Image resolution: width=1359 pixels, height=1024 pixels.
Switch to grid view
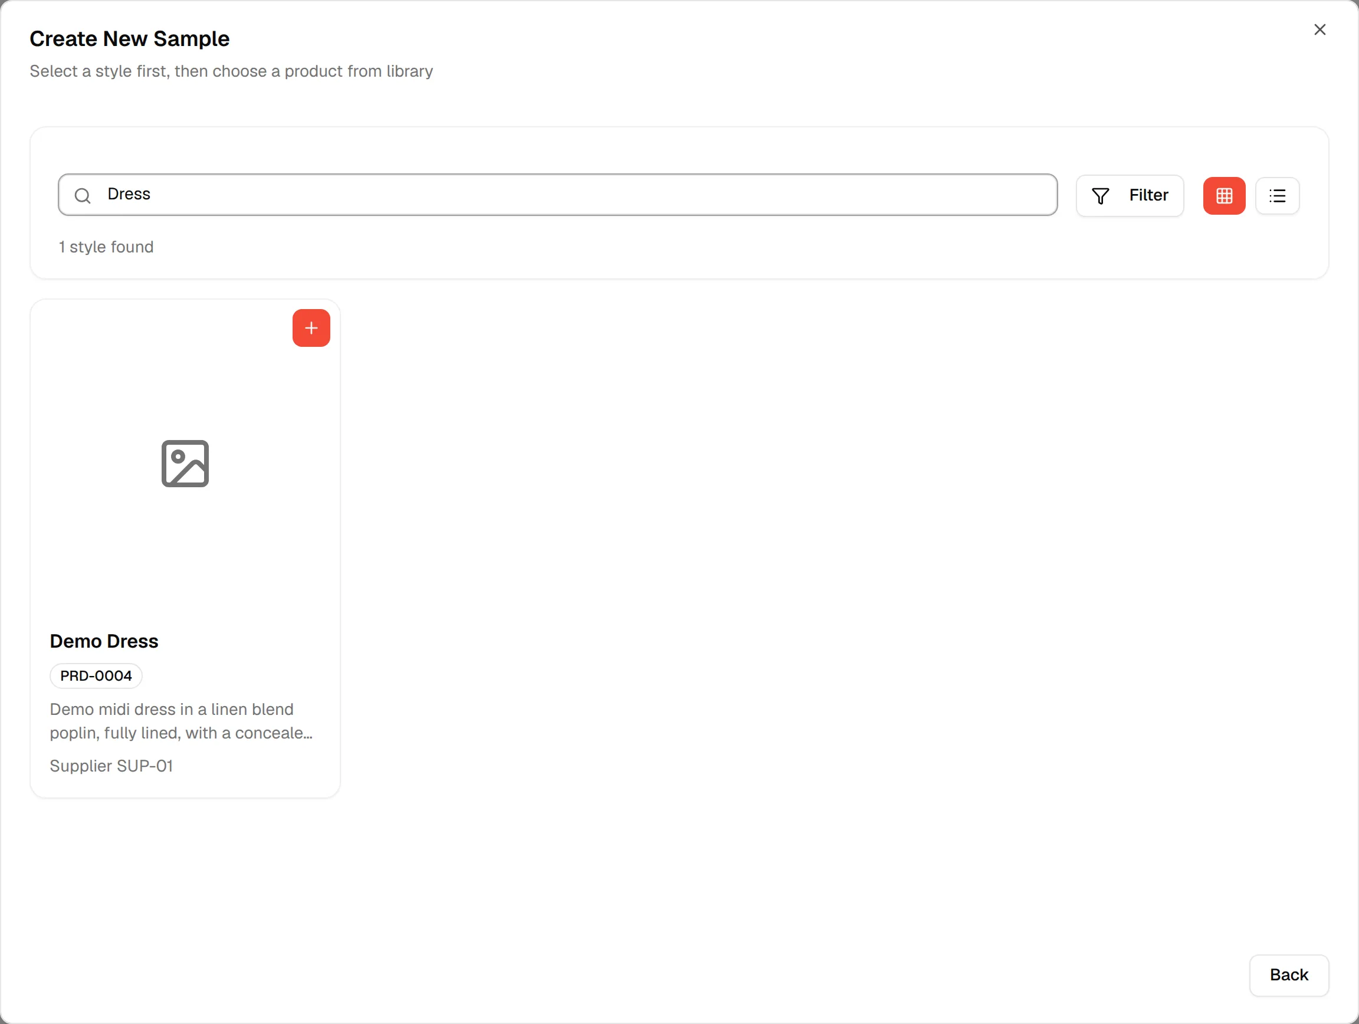(1224, 196)
